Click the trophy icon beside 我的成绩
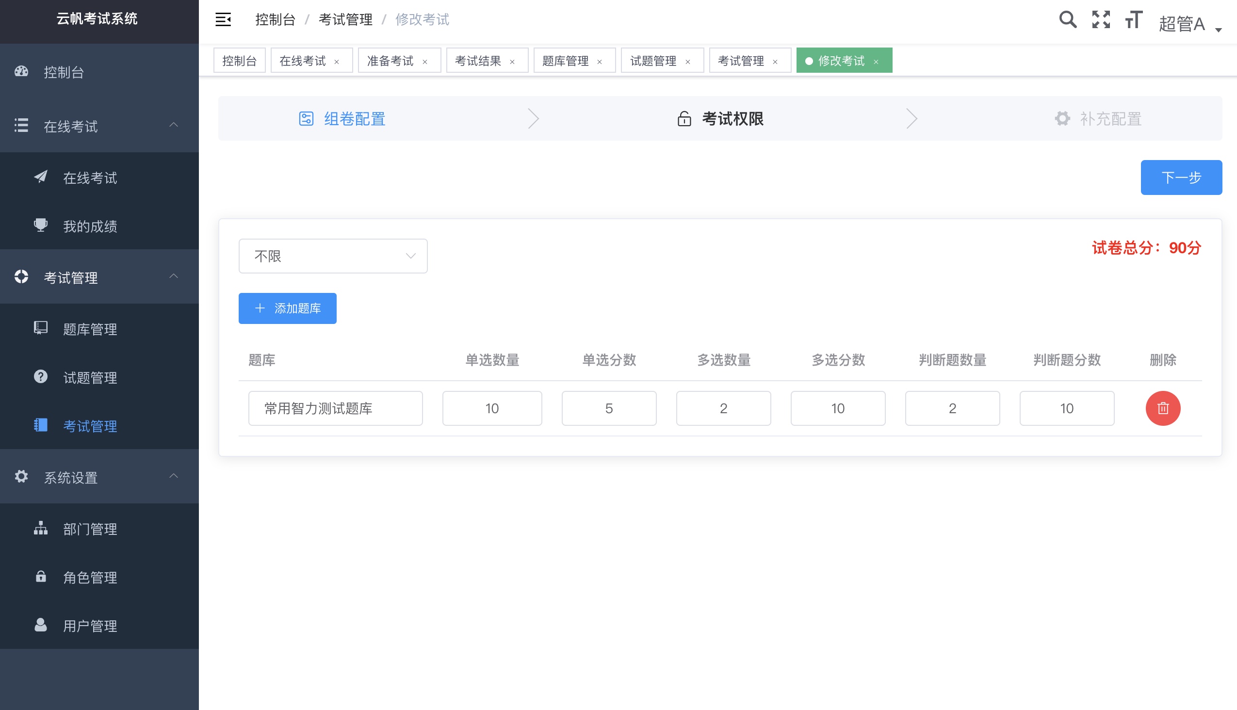Viewport: 1237px width, 710px height. tap(40, 226)
